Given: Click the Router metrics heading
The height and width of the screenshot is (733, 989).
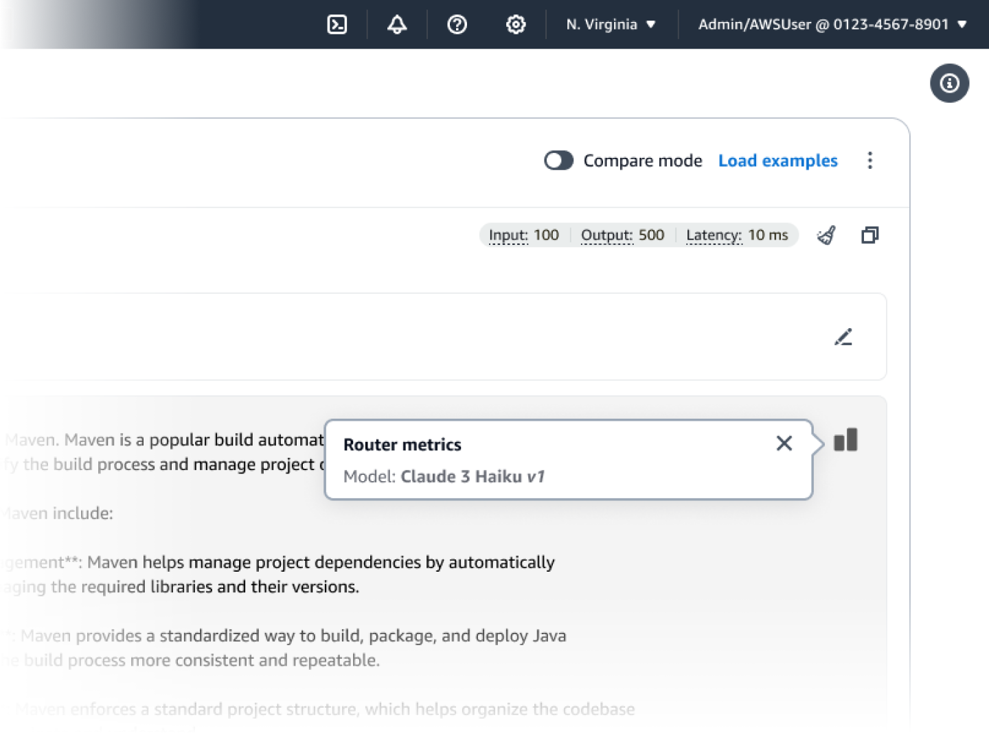Looking at the screenshot, I should (x=402, y=445).
